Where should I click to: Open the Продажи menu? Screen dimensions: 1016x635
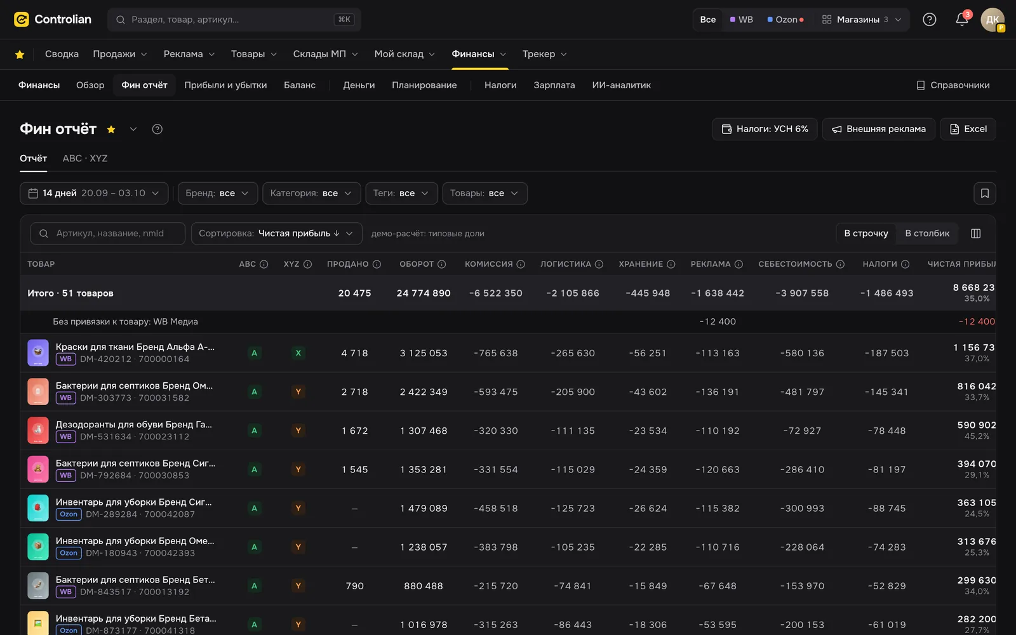click(x=120, y=55)
